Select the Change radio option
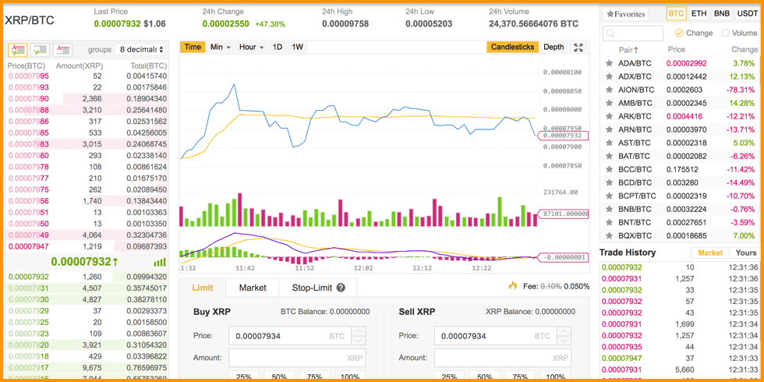The image size is (764, 382). 679,33
